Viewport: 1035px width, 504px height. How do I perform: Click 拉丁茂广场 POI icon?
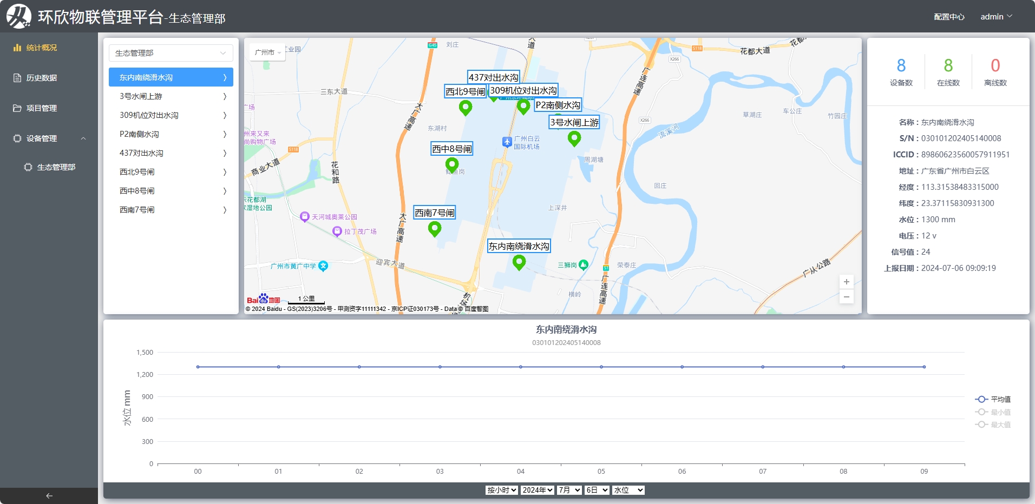click(x=337, y=231)
